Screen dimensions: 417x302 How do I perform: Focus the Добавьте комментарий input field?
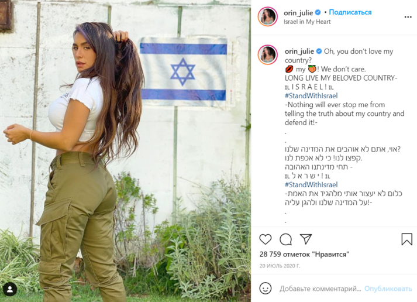(320, 289)
